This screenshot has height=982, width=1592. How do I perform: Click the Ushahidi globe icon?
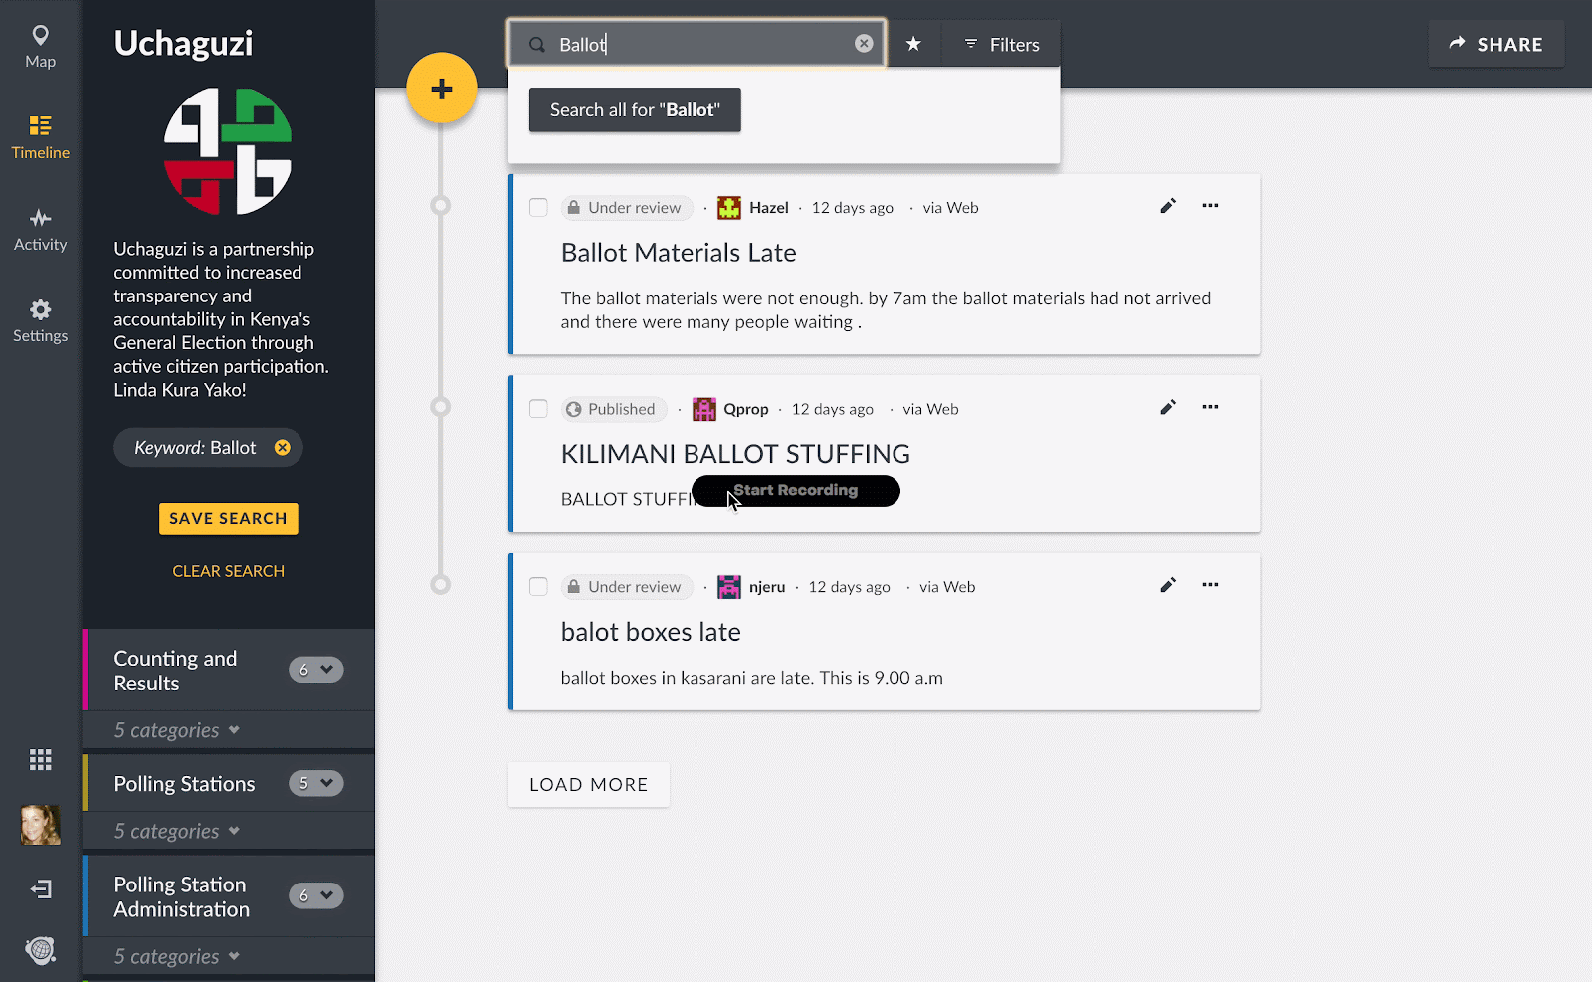pyautogui.click(x=41, y=951)
